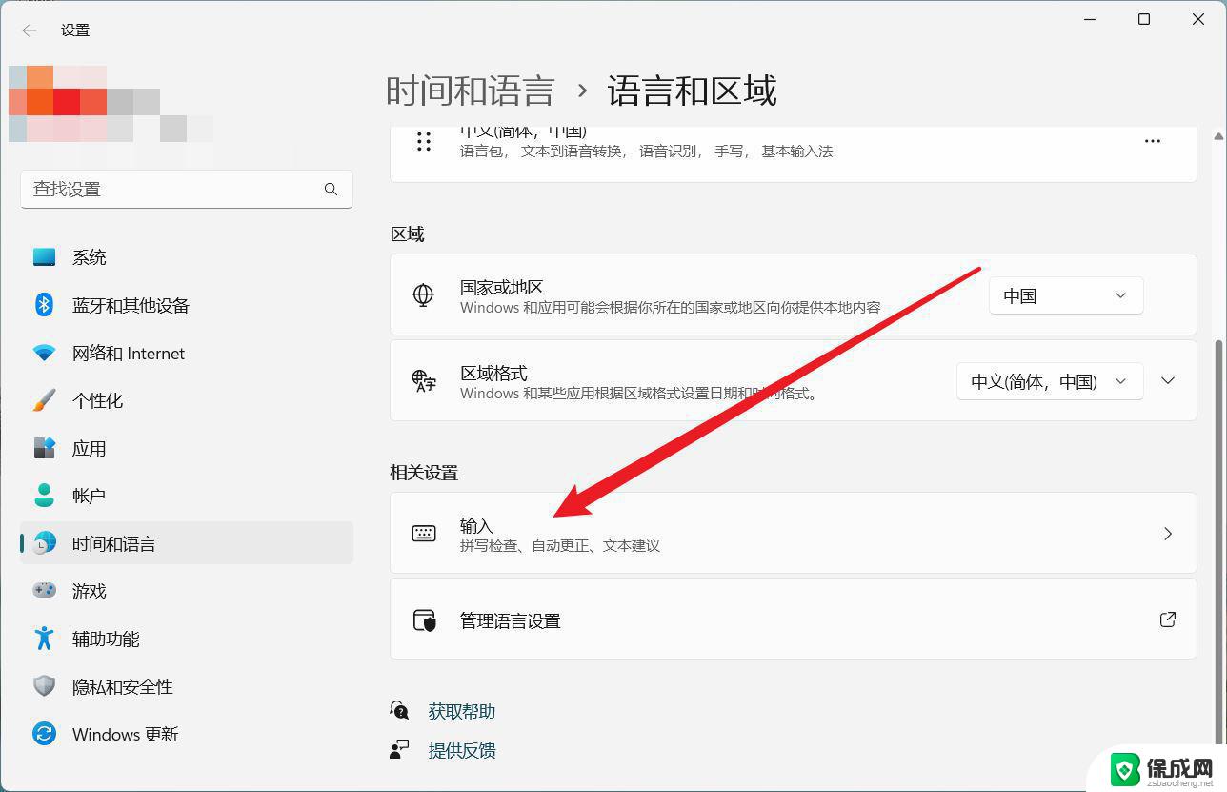Click the 国家或地区 label
The height and width of the screenshot is (792, 1227).
[501, 287]
